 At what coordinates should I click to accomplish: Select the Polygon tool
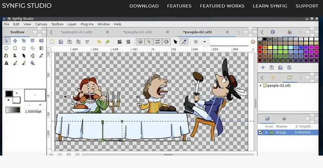[33, 48]
